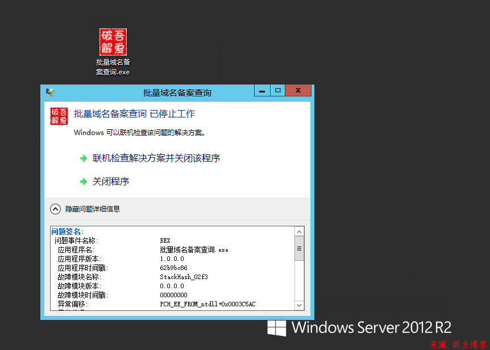The height and width of the screenshot is (350, 490).
Task: Select the 批量域名备案查询.exe desktop icon
Action: 113,52
